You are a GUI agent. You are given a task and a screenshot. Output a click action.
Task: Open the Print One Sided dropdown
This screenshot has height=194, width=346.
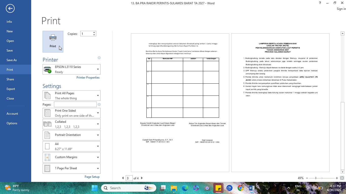71,113
